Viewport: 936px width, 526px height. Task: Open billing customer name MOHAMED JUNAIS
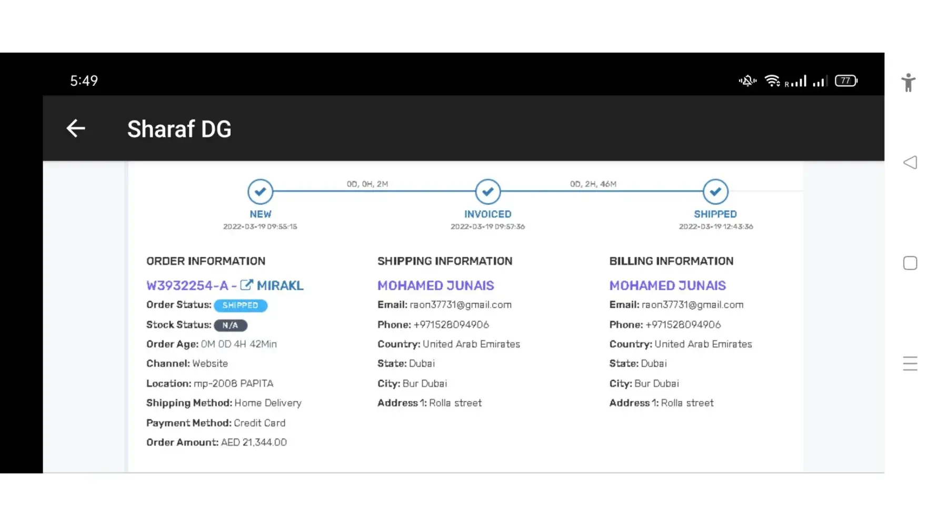pyautogui.click(x=668, y=286)
